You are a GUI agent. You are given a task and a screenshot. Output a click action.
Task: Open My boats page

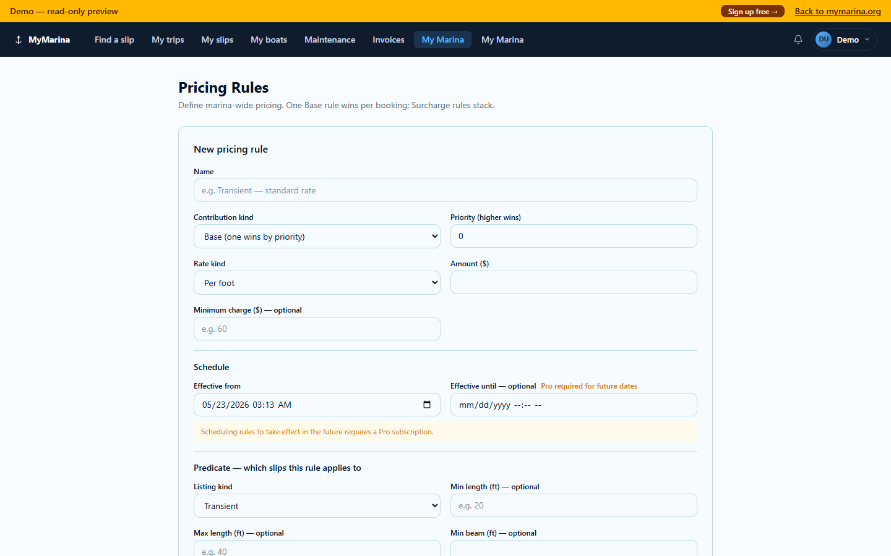click(x=269, y=40)
